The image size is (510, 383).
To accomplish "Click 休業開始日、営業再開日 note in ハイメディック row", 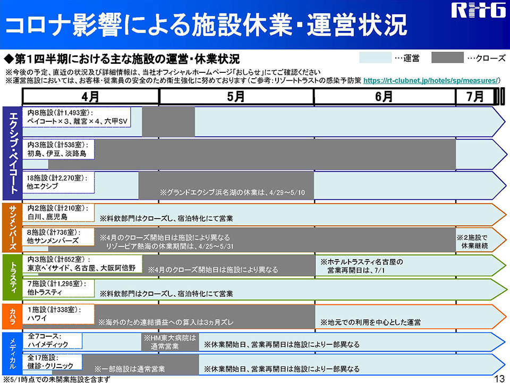I will point(282,344).
